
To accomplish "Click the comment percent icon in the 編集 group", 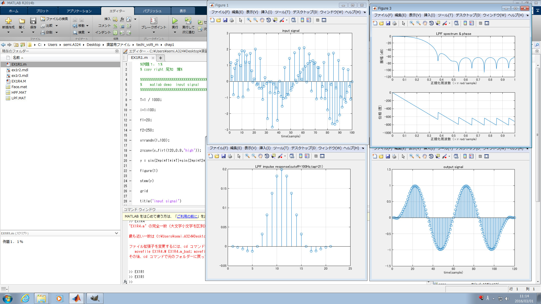I will coord(115,26).
